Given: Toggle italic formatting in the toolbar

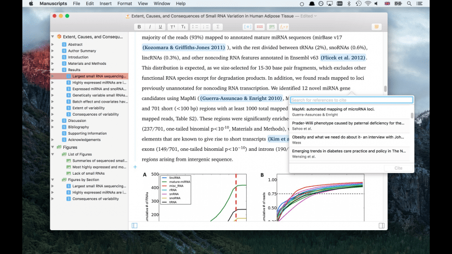Looking at the screenshot, I should 150,27.
